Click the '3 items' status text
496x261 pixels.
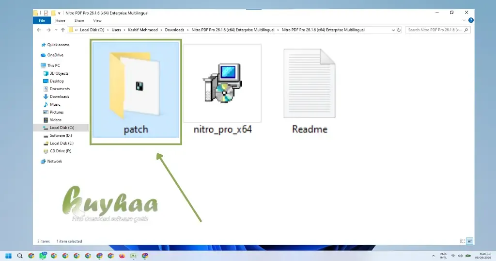click(x=44, y=242)
